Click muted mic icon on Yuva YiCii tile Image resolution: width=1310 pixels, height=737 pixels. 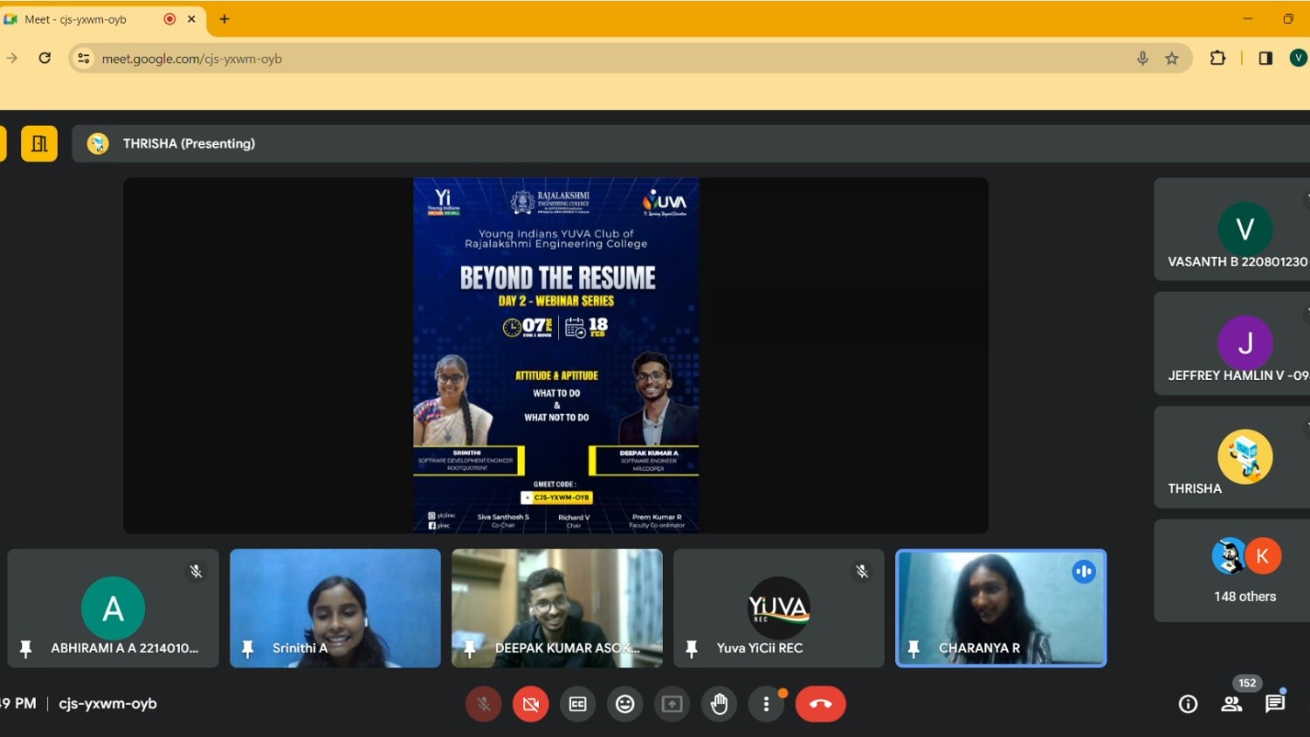(x=862, y=571)
